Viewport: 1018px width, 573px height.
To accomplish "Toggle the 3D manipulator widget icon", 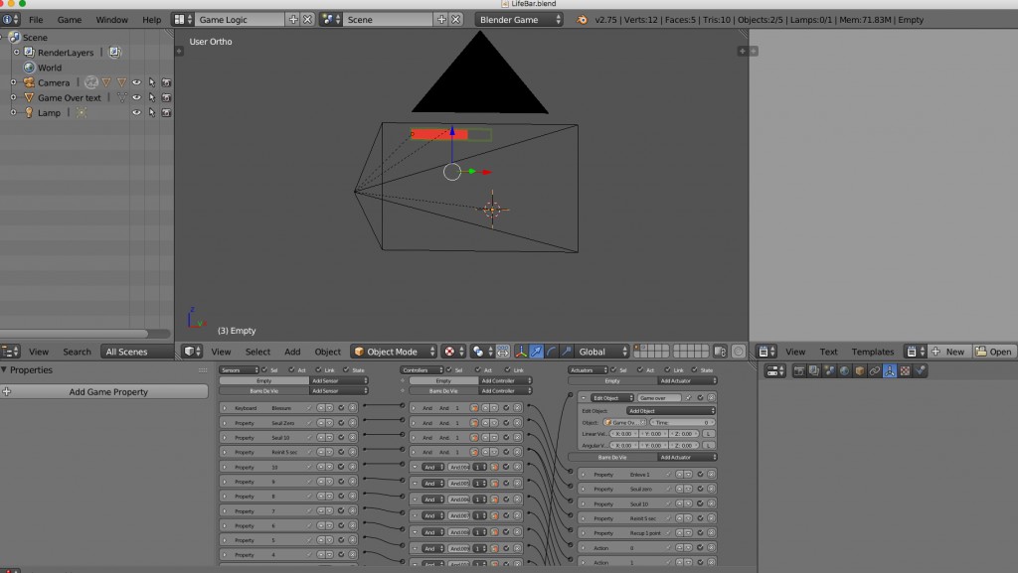I will point(520,352).
